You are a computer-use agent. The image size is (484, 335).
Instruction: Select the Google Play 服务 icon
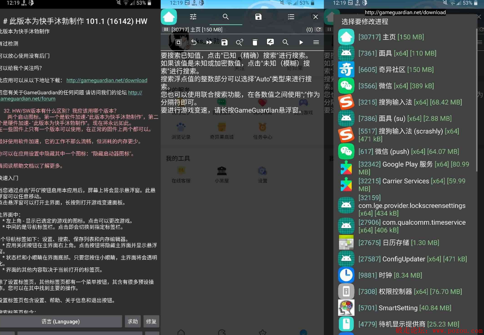pos(346,168)
